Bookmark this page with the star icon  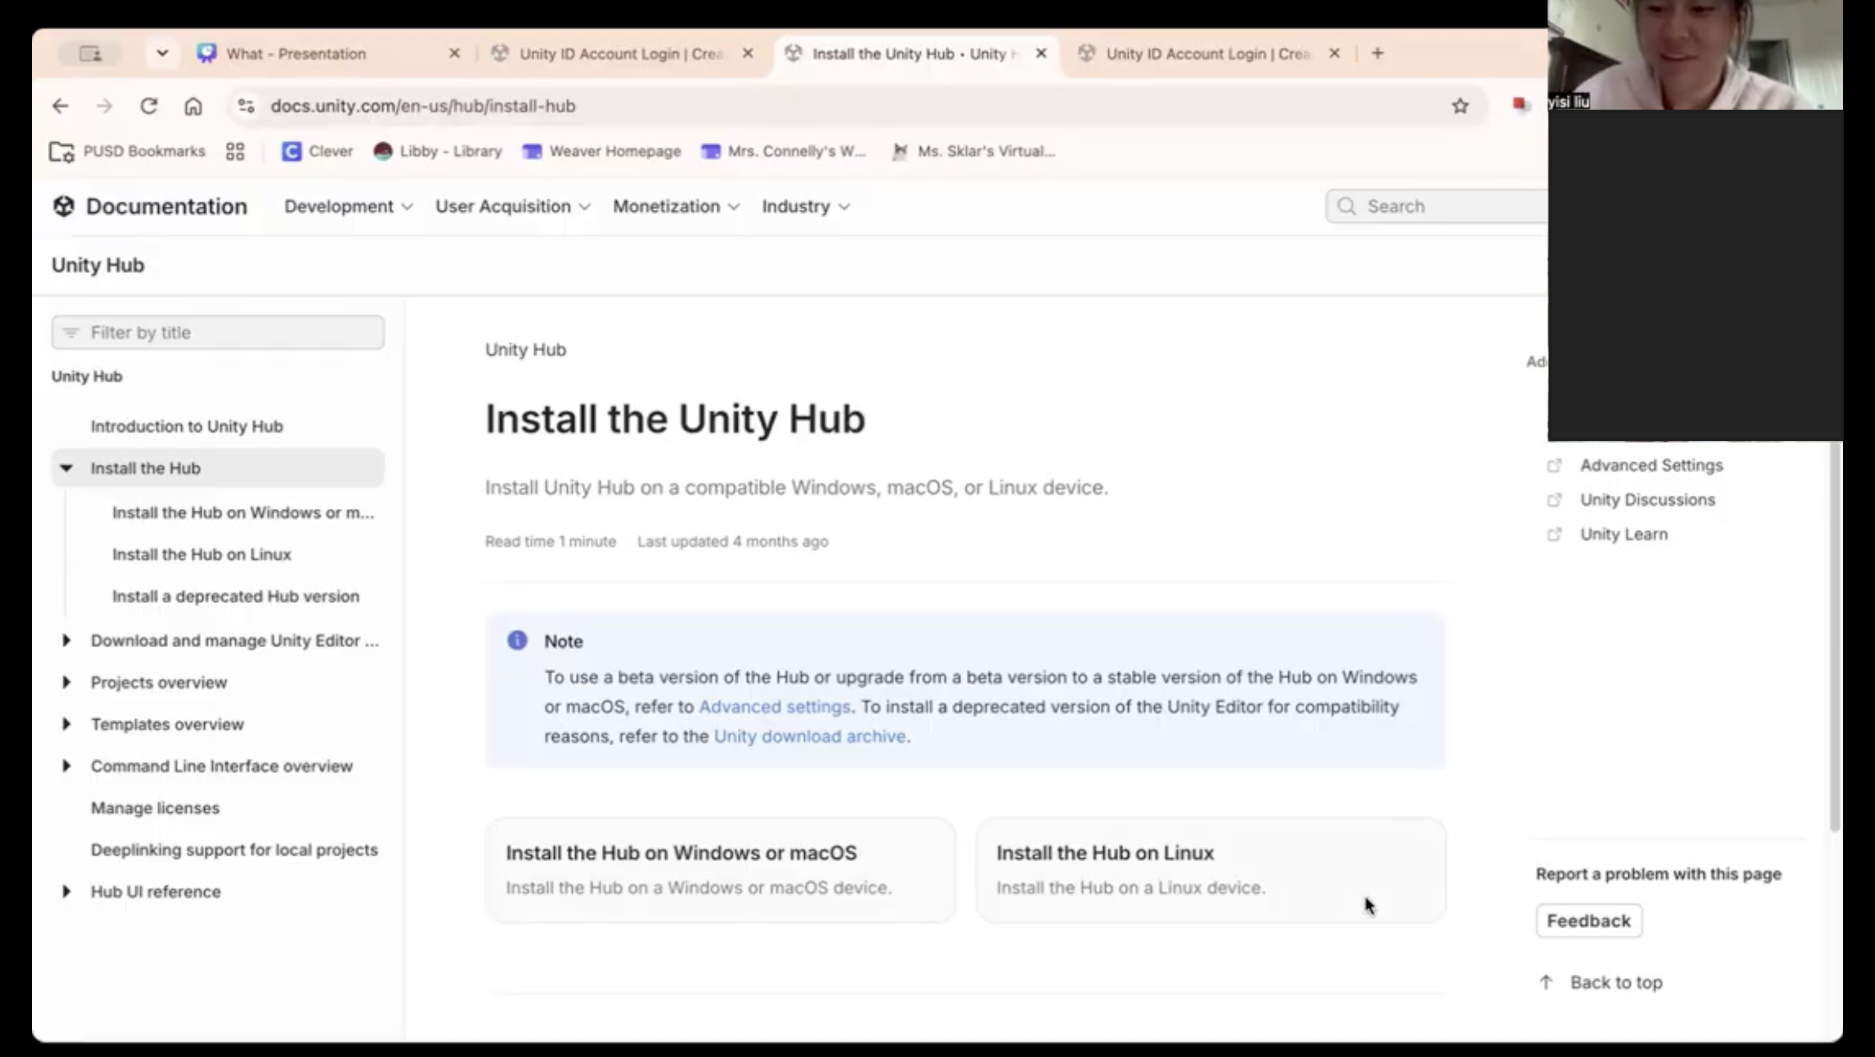(1460, 106)
